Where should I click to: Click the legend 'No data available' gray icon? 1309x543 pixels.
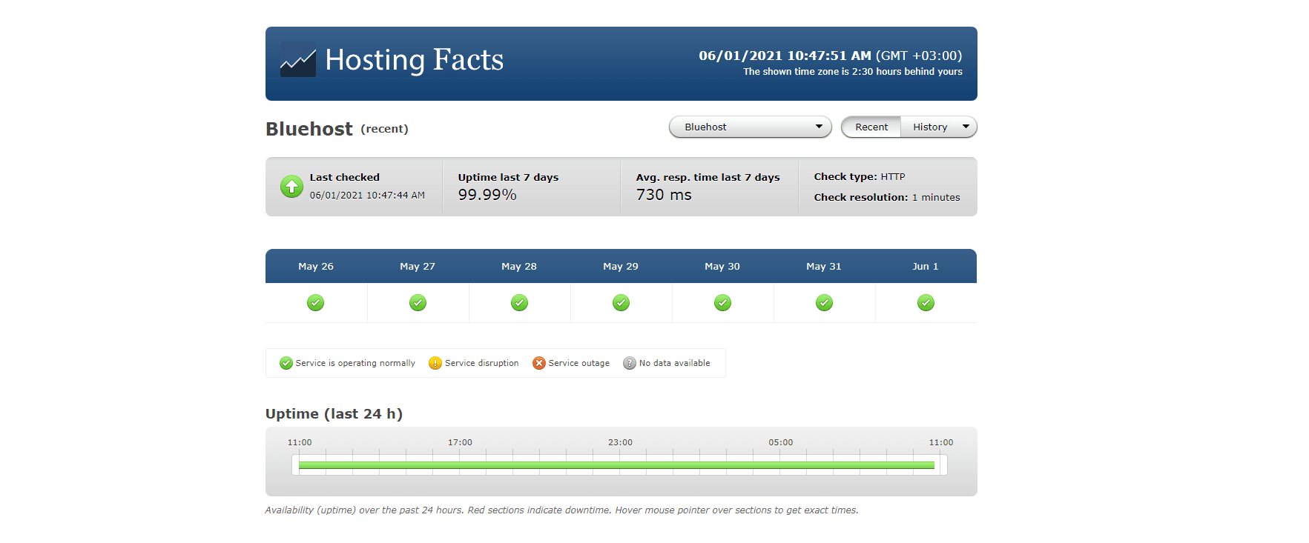(630, 363)
